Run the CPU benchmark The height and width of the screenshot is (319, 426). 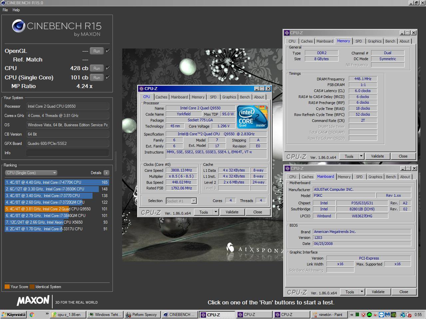pyautogui.click(x=97, y=68)
